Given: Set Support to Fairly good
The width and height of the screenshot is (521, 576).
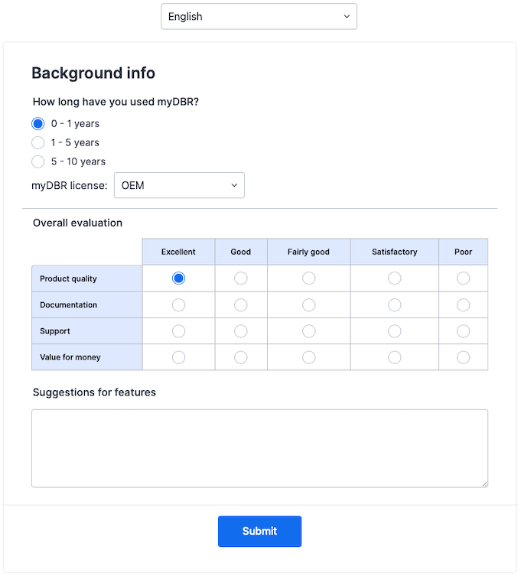Looking at the screenshot, I should point(309,331).
